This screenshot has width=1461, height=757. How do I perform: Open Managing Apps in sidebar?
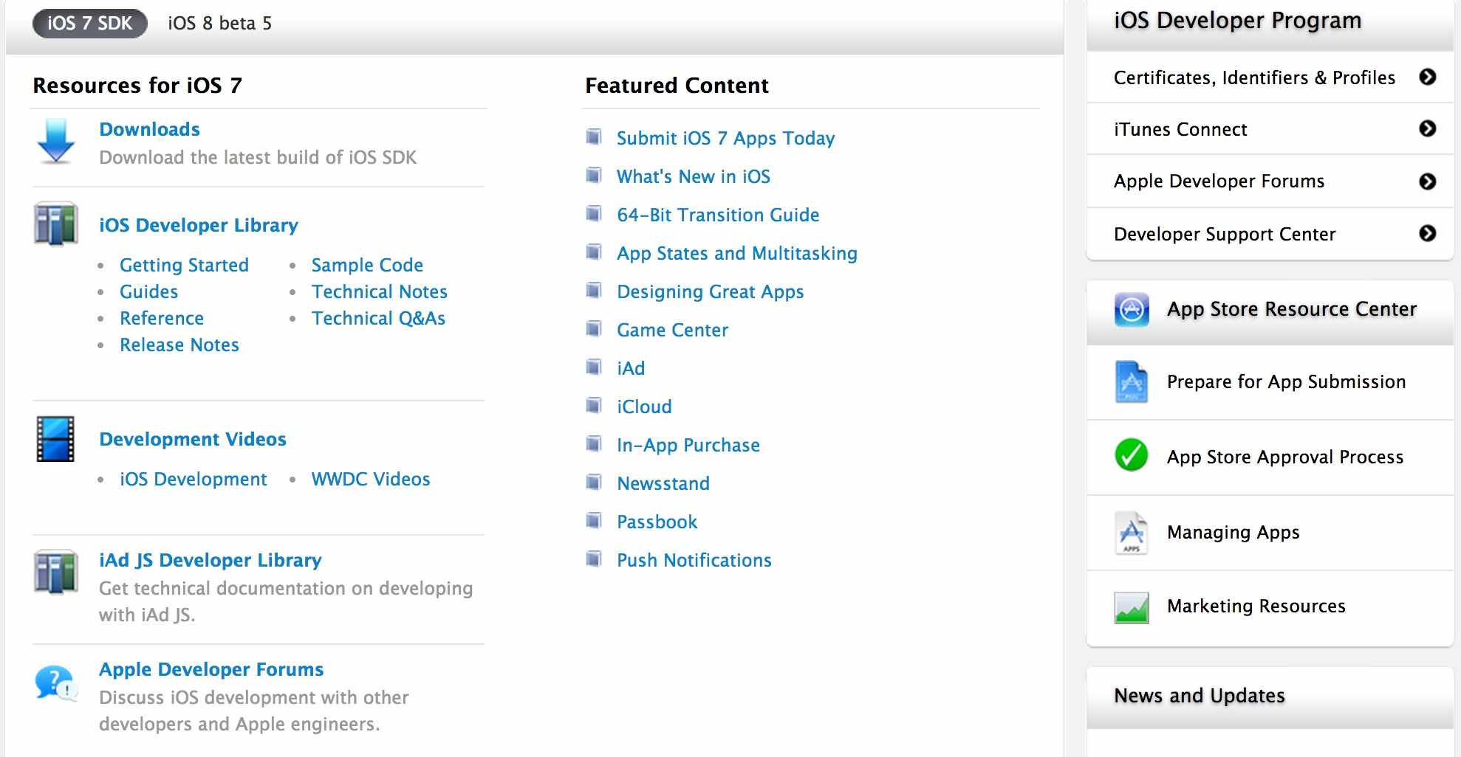click(x=1270, y=533)
